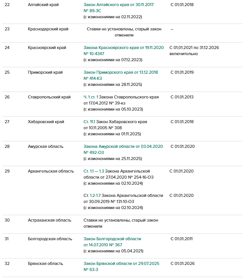Select the Ставропольский край region cell

[x=49, y=97]
